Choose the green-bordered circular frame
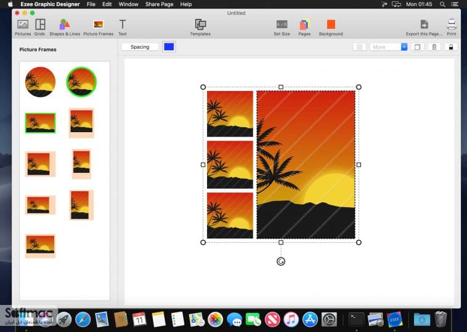Image resolution: width=467 pixels, height=332 pixels. tap(81, 82)
